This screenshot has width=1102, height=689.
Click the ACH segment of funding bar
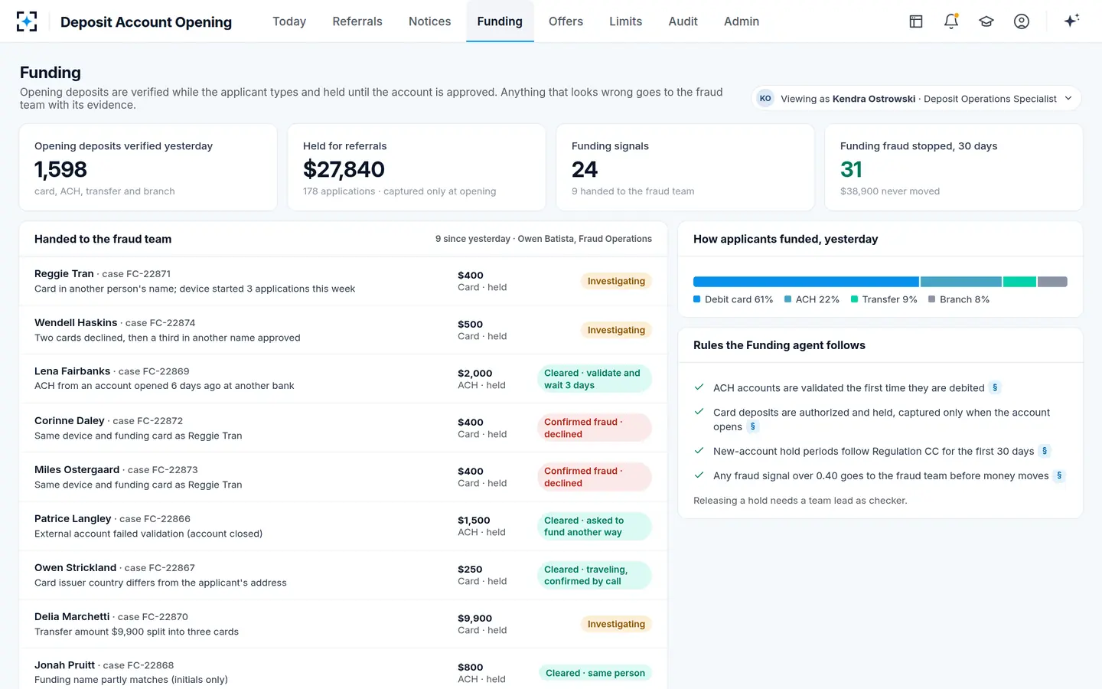(961, 282)
